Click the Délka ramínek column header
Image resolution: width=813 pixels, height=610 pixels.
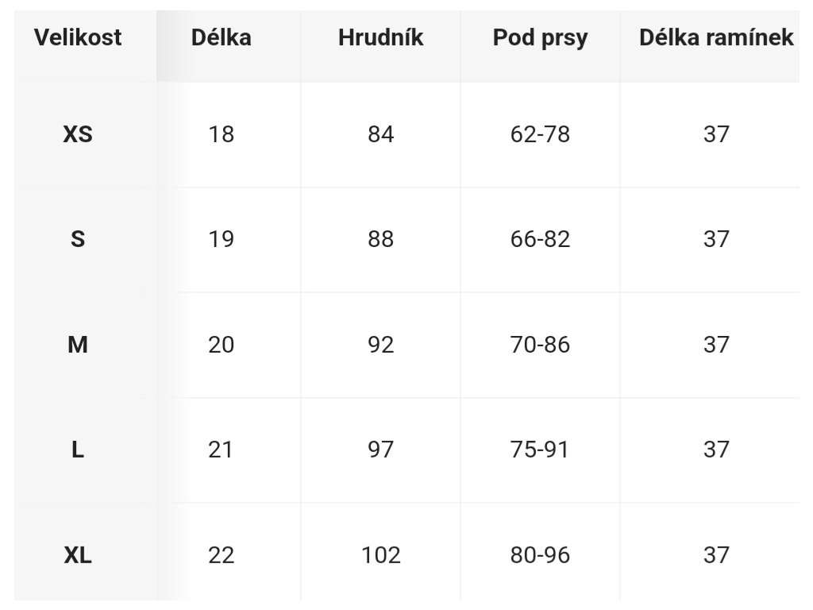(x=716, y=38)
